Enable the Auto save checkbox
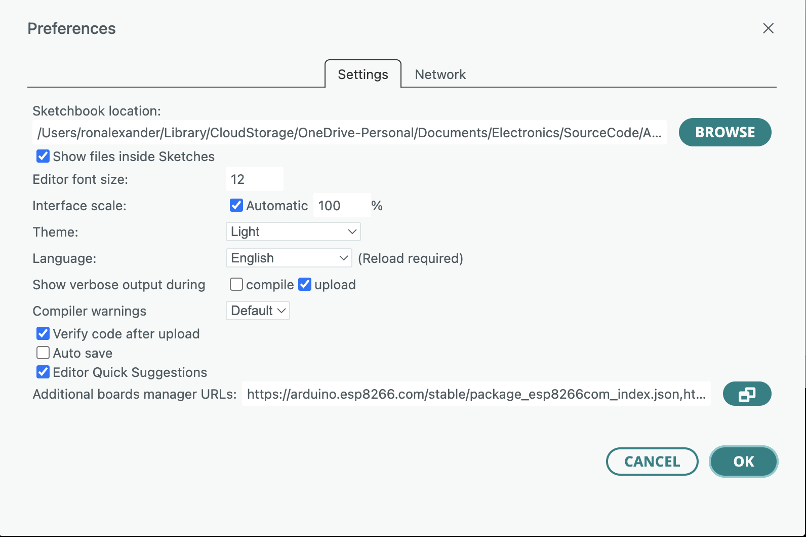The width and height of the screenshot is (806, 537). (x=43, y=353)
